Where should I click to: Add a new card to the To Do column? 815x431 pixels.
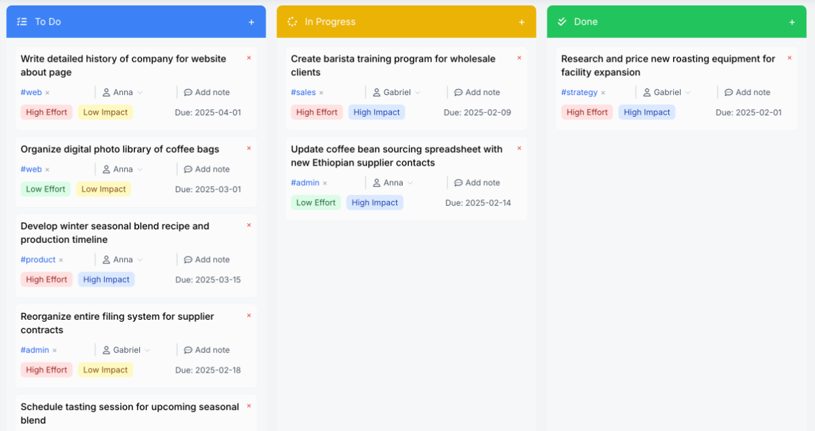[x=251, y=22]
